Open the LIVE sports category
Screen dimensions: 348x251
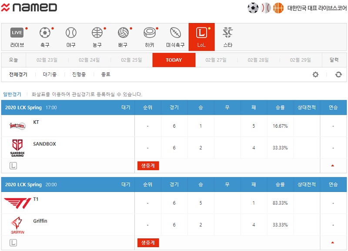pyautogui.click(x=17, y=37)
